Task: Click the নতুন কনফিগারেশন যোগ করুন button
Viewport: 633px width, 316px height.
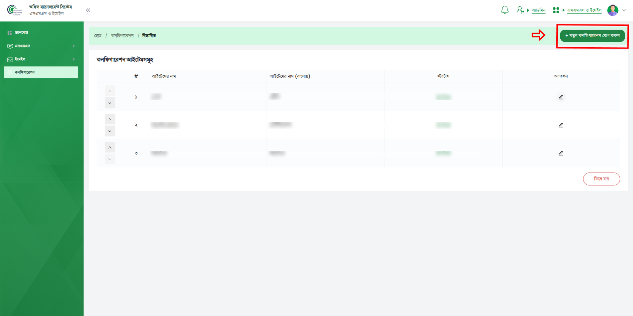Action: coord(592,36)
